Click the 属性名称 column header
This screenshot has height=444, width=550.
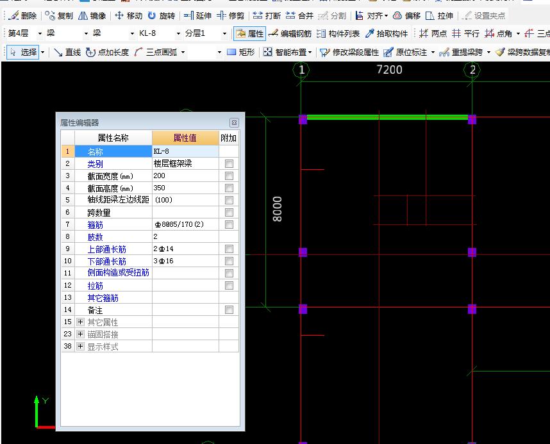coord(113,138)
